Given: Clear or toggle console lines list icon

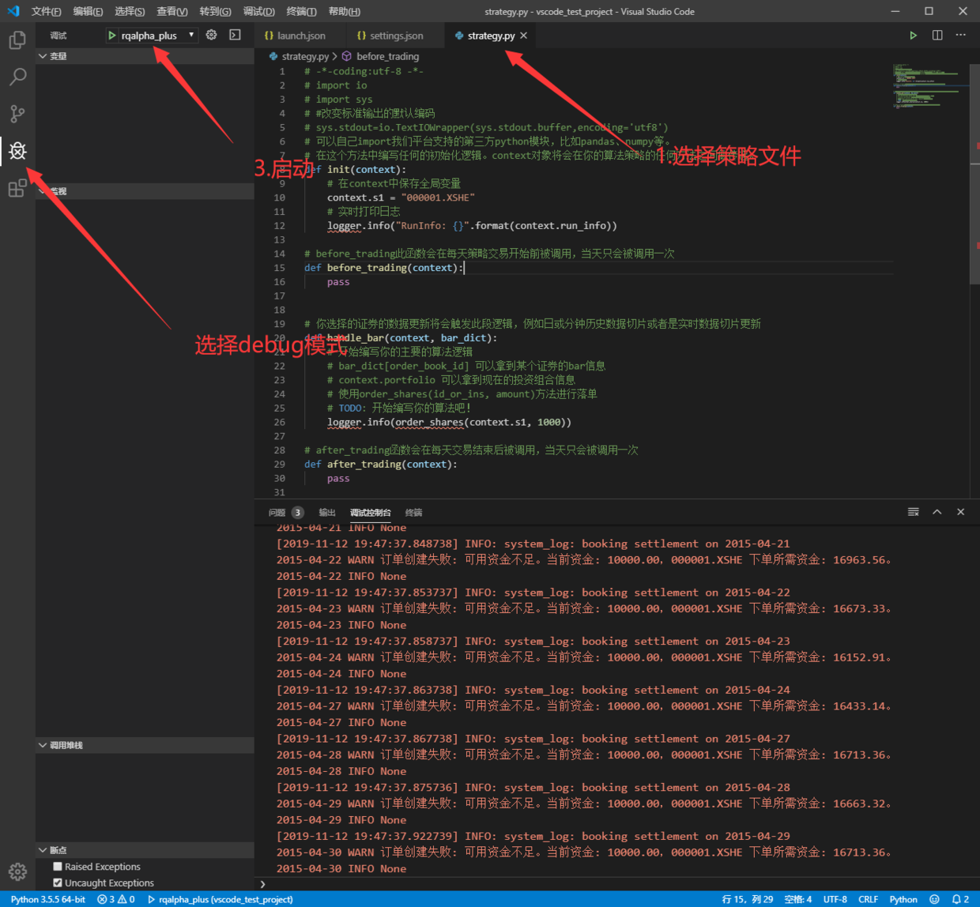Looking at the screenshot, I should coord(913,512).
